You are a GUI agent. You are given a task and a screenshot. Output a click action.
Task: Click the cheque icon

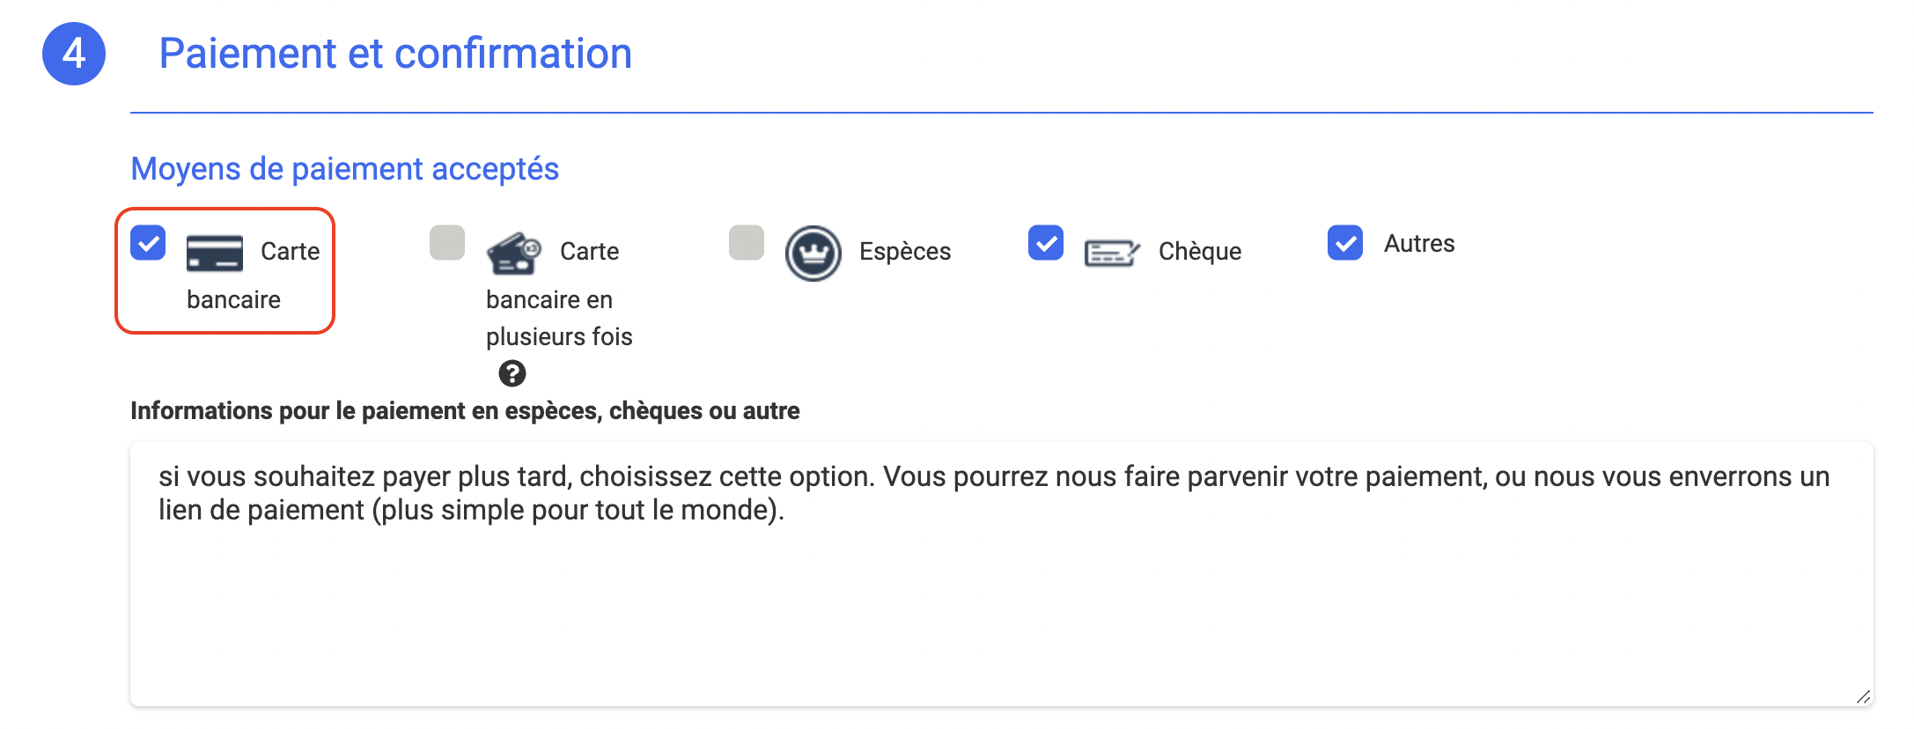(x=1112, y=253)
